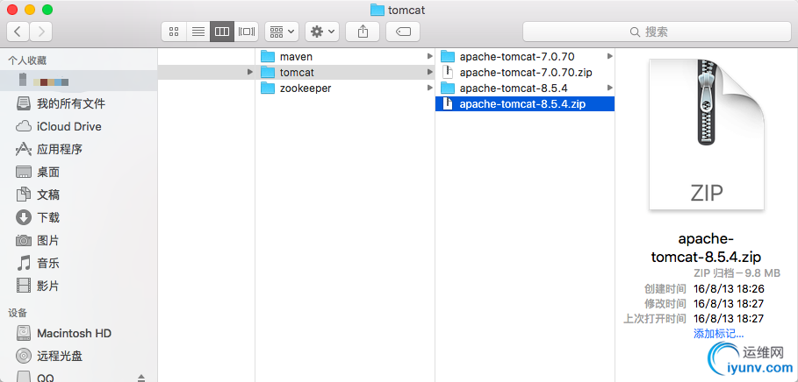
Task: Go back with the left arrow button
Action: pyautogui.click(x=18, y=32)
